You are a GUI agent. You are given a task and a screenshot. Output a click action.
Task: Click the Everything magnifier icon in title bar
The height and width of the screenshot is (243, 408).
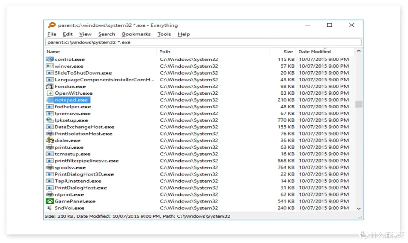(x=52, y=25)
